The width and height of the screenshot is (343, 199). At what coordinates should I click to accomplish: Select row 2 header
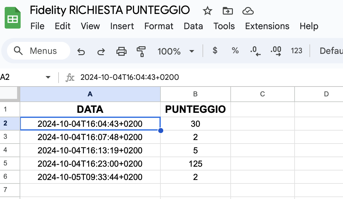pos(10,124)
